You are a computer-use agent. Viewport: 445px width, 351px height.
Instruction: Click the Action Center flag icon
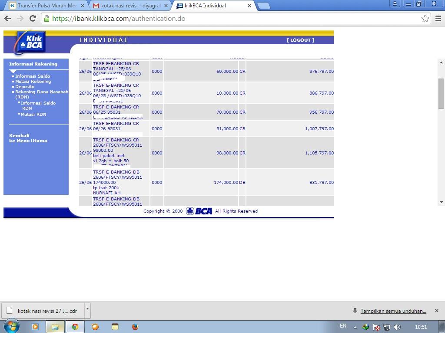pyautogui.click(x=376, y=327)
